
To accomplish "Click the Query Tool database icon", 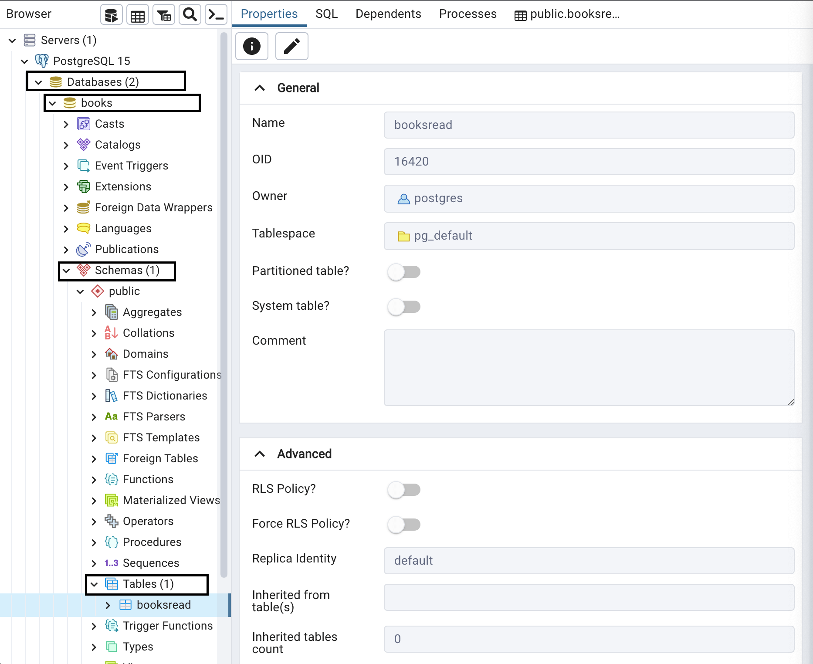I will click(x=111, y=15).
